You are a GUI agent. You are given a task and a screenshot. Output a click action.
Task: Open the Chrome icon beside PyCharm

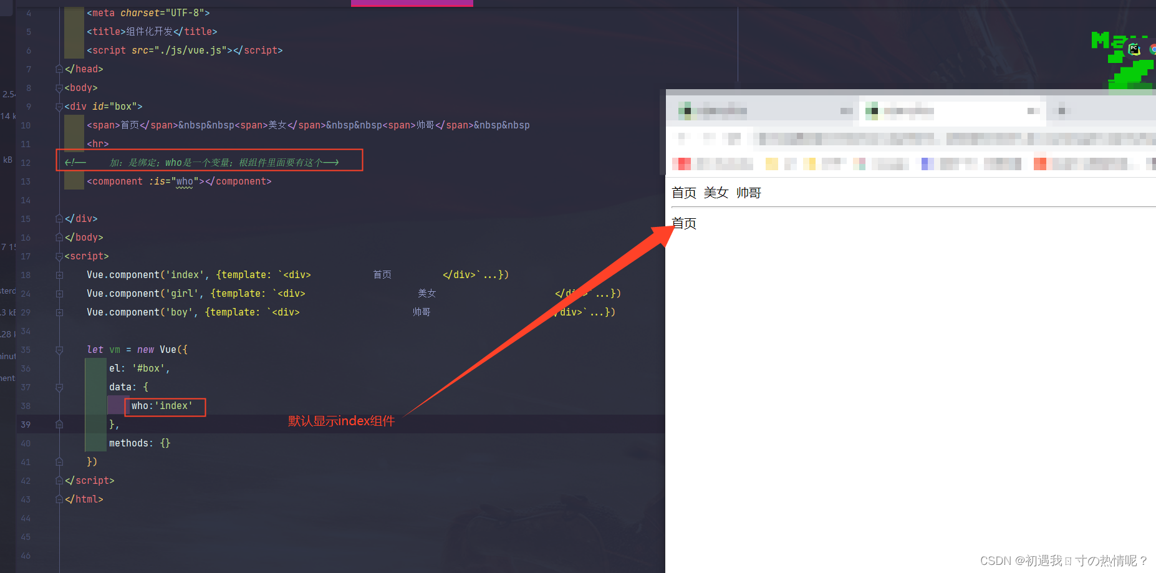(x=1153, y=49)
